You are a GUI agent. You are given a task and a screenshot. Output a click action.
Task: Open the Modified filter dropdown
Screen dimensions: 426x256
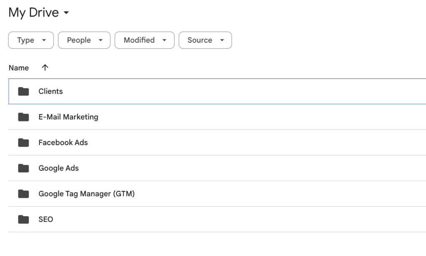click(x=144, y=40)
